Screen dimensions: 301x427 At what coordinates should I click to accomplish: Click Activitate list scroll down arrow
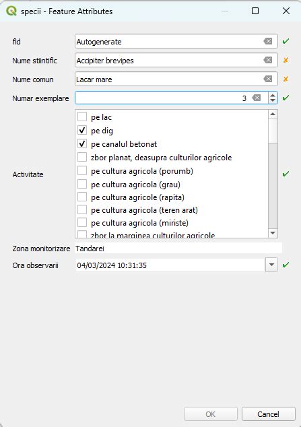273,233
